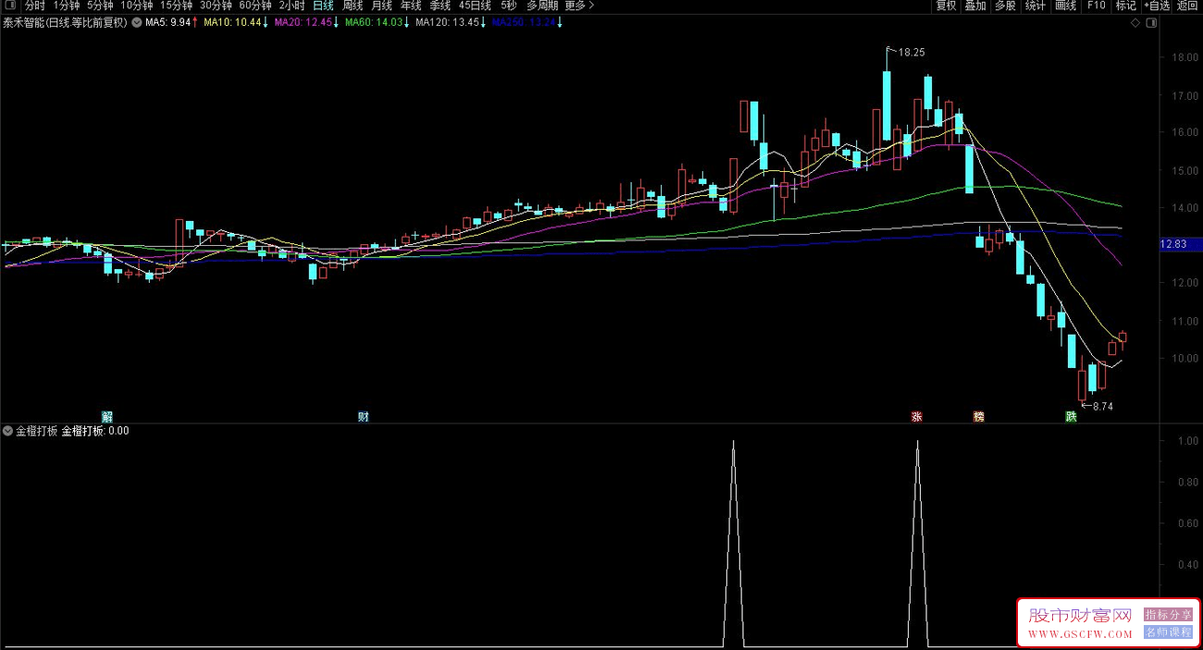Image resolution: width=1203 pixels, height=650 pixels.
Task: Select the 2小时 period
Action: point(291,6)
